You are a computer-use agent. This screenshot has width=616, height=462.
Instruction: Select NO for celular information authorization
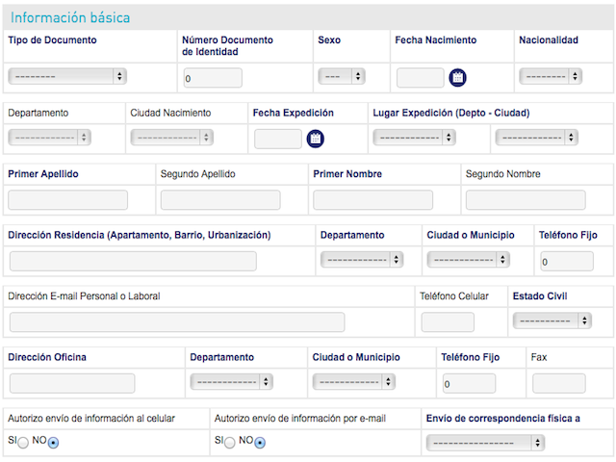(54, 443)
